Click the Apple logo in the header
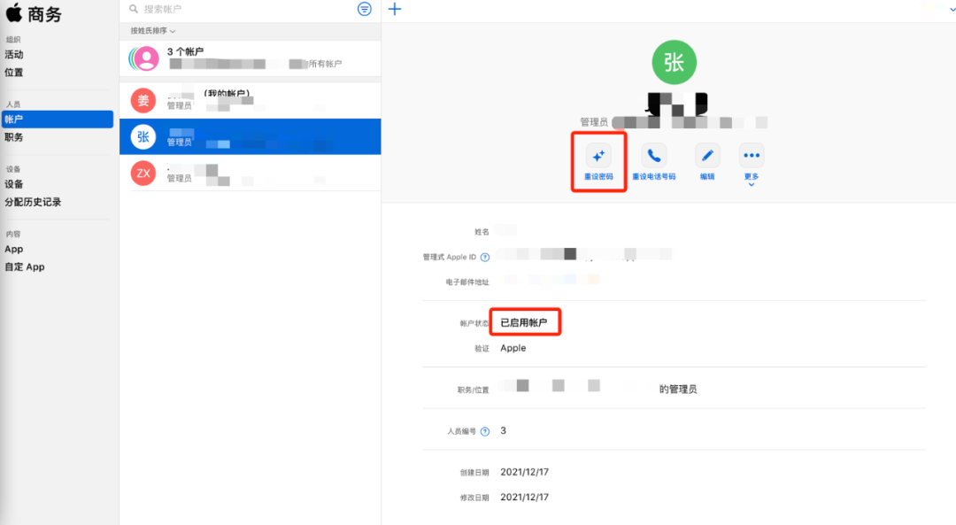 tap(13, 12)
